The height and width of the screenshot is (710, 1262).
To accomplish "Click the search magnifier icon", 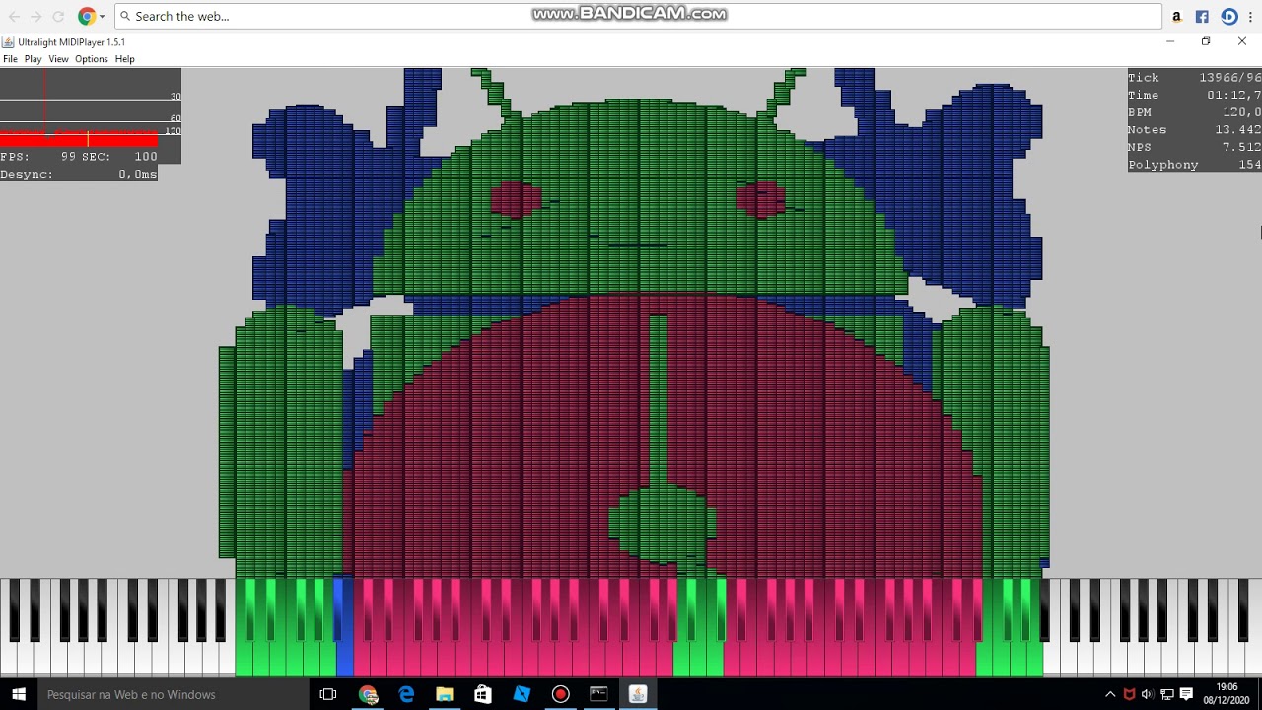I will (x=126, y=17).
